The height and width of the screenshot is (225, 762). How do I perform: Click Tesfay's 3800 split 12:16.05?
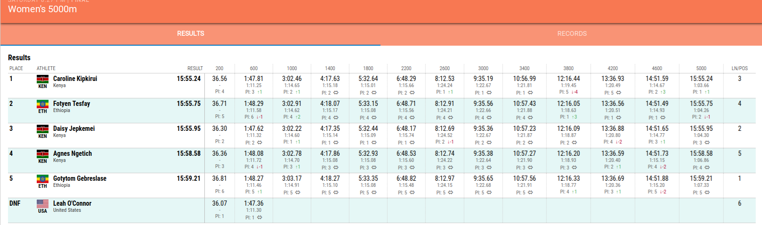568,104
